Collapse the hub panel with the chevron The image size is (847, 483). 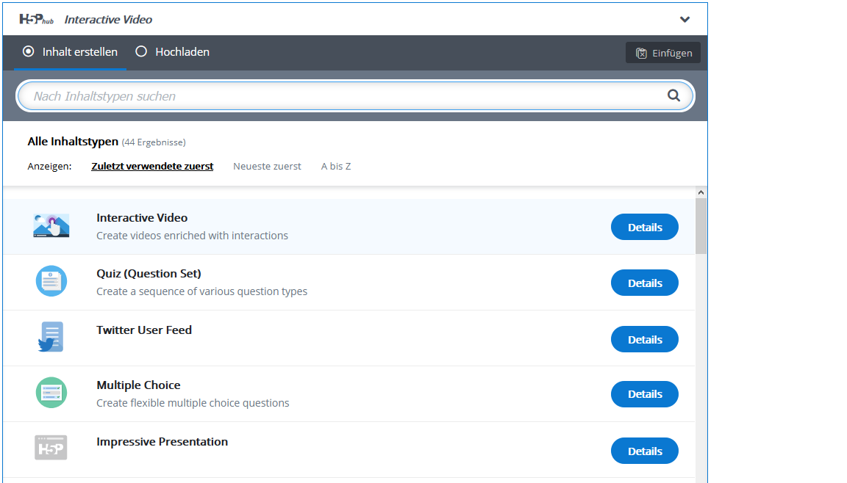pyautogui.click(x=685, y=19)
